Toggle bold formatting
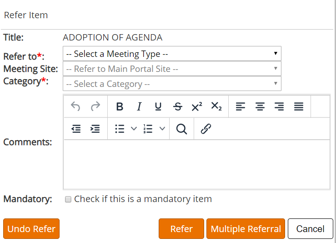336x243 pixels. tap(120, 106)
